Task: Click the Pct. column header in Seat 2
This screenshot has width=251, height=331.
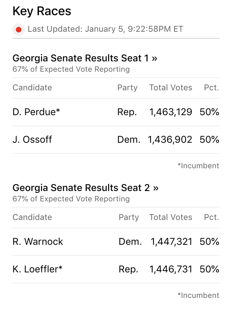Action: click(211, 217)
